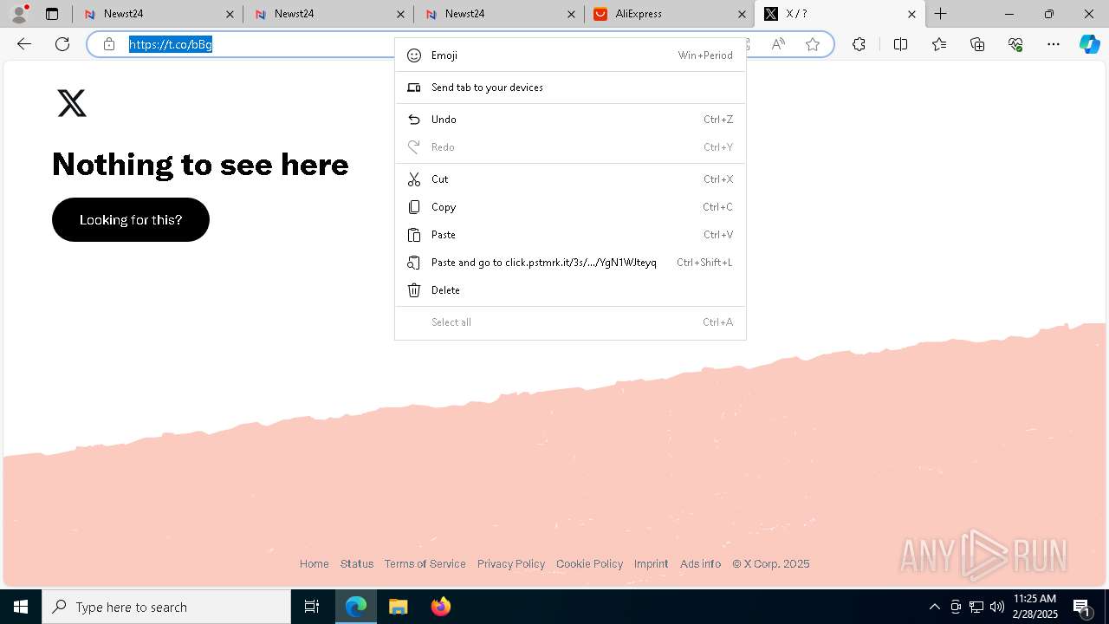Open the Terms of Service link
The image size is (1109, 624).
[x=425, y=564]
